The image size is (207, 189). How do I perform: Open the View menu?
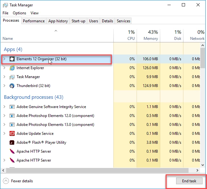[x=35, y=13]
